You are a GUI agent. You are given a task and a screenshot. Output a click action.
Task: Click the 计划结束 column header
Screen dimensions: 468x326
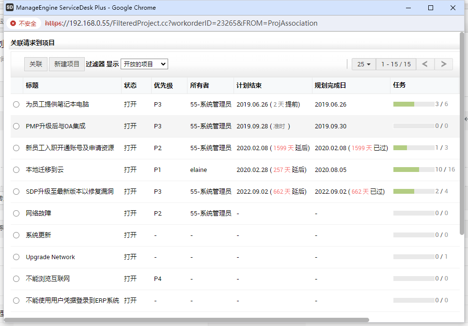[249, 85]
